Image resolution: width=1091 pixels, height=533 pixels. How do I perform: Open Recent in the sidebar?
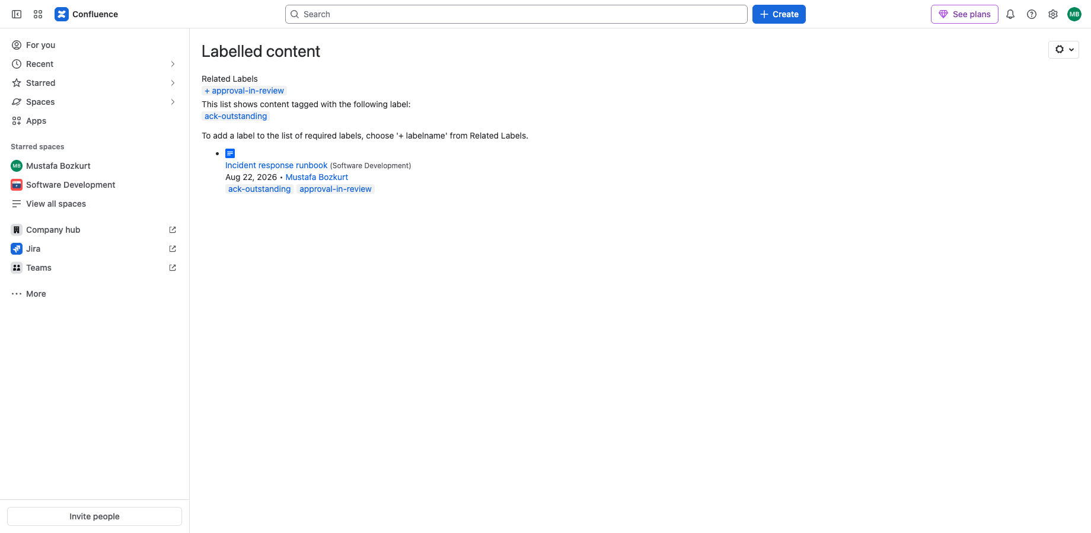[x=94, y=64]
